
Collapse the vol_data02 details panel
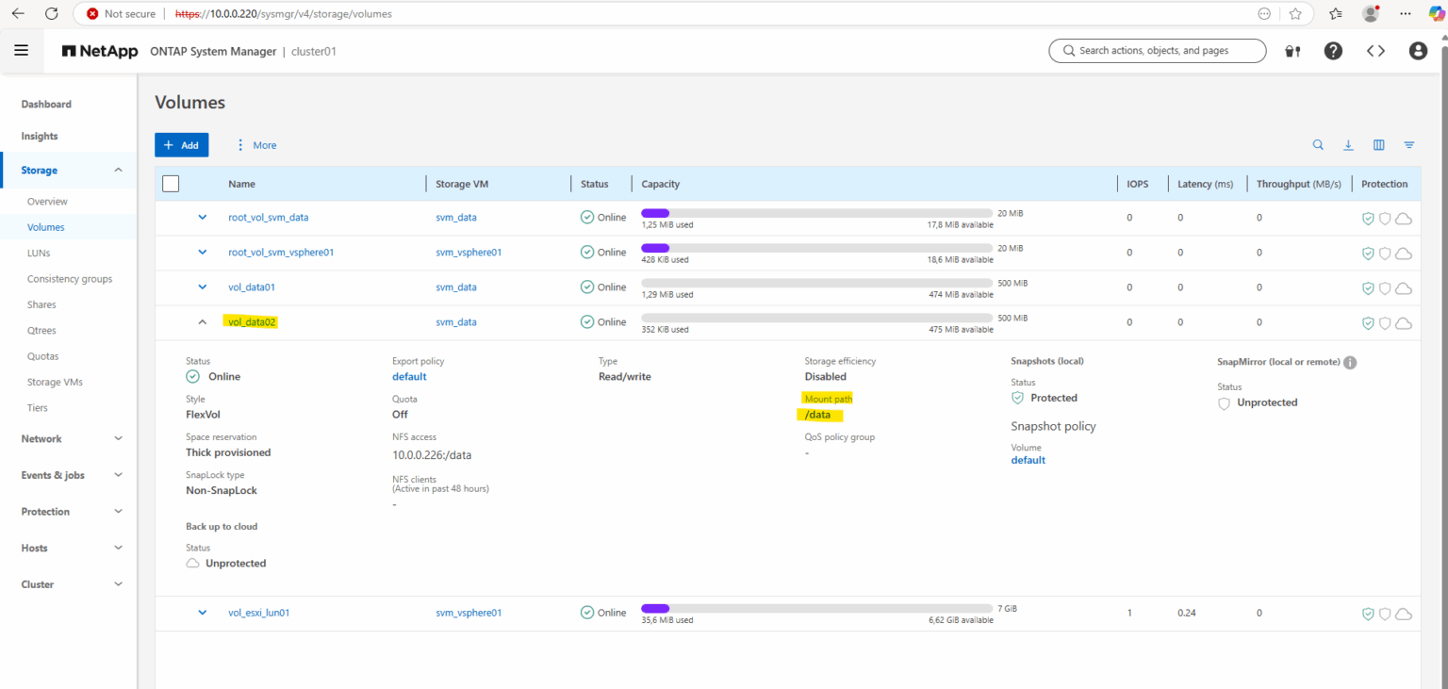point(202,321)
